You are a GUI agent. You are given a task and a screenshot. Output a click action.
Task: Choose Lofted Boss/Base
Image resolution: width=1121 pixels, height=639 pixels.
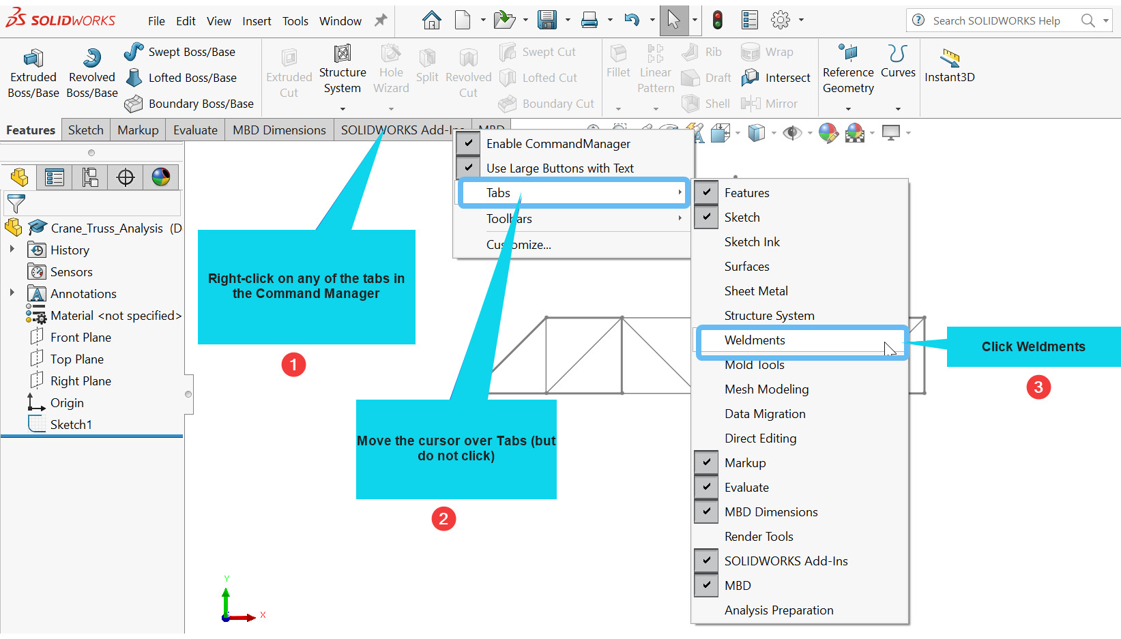(x=181, y=78)
